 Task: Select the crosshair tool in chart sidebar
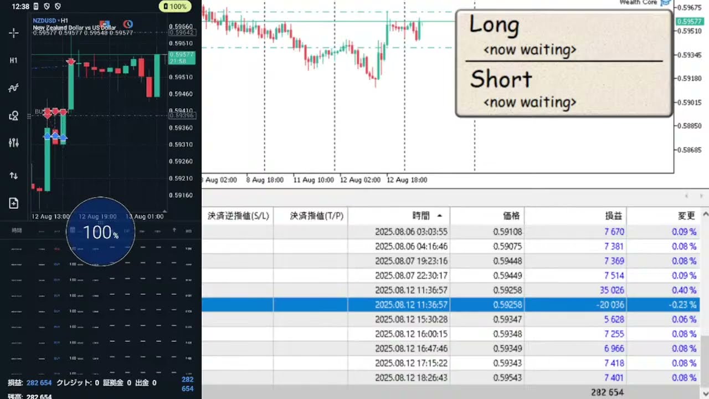click(14, 33)
